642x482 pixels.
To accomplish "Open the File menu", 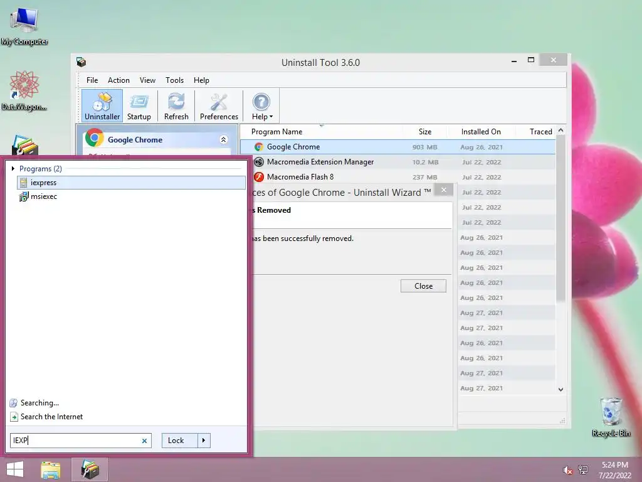I will [x=92, y=80].
